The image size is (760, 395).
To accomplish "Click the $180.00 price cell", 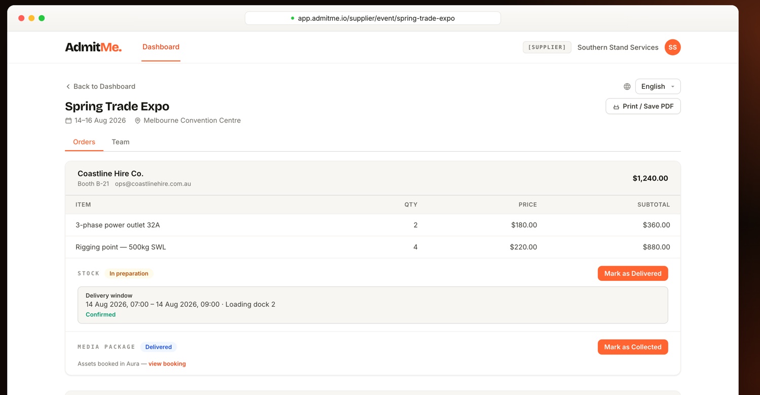I will coord(524,225).
